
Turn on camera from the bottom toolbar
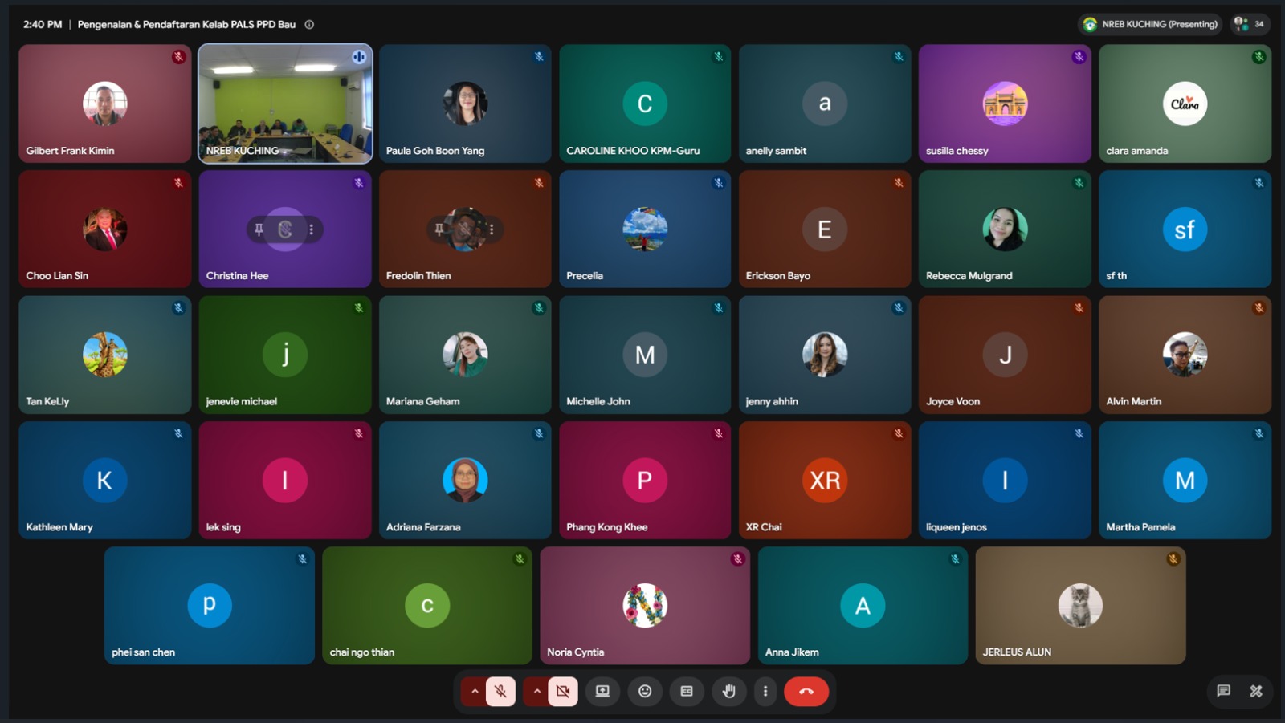[563, 691]
